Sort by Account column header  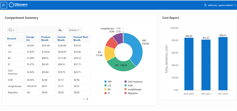click(12, 39)
